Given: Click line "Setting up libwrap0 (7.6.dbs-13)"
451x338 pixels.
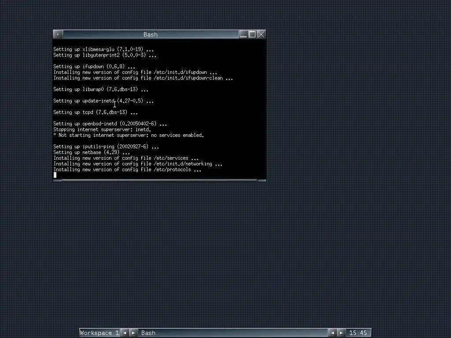Looking at the screenshot, I should (101, 90).
